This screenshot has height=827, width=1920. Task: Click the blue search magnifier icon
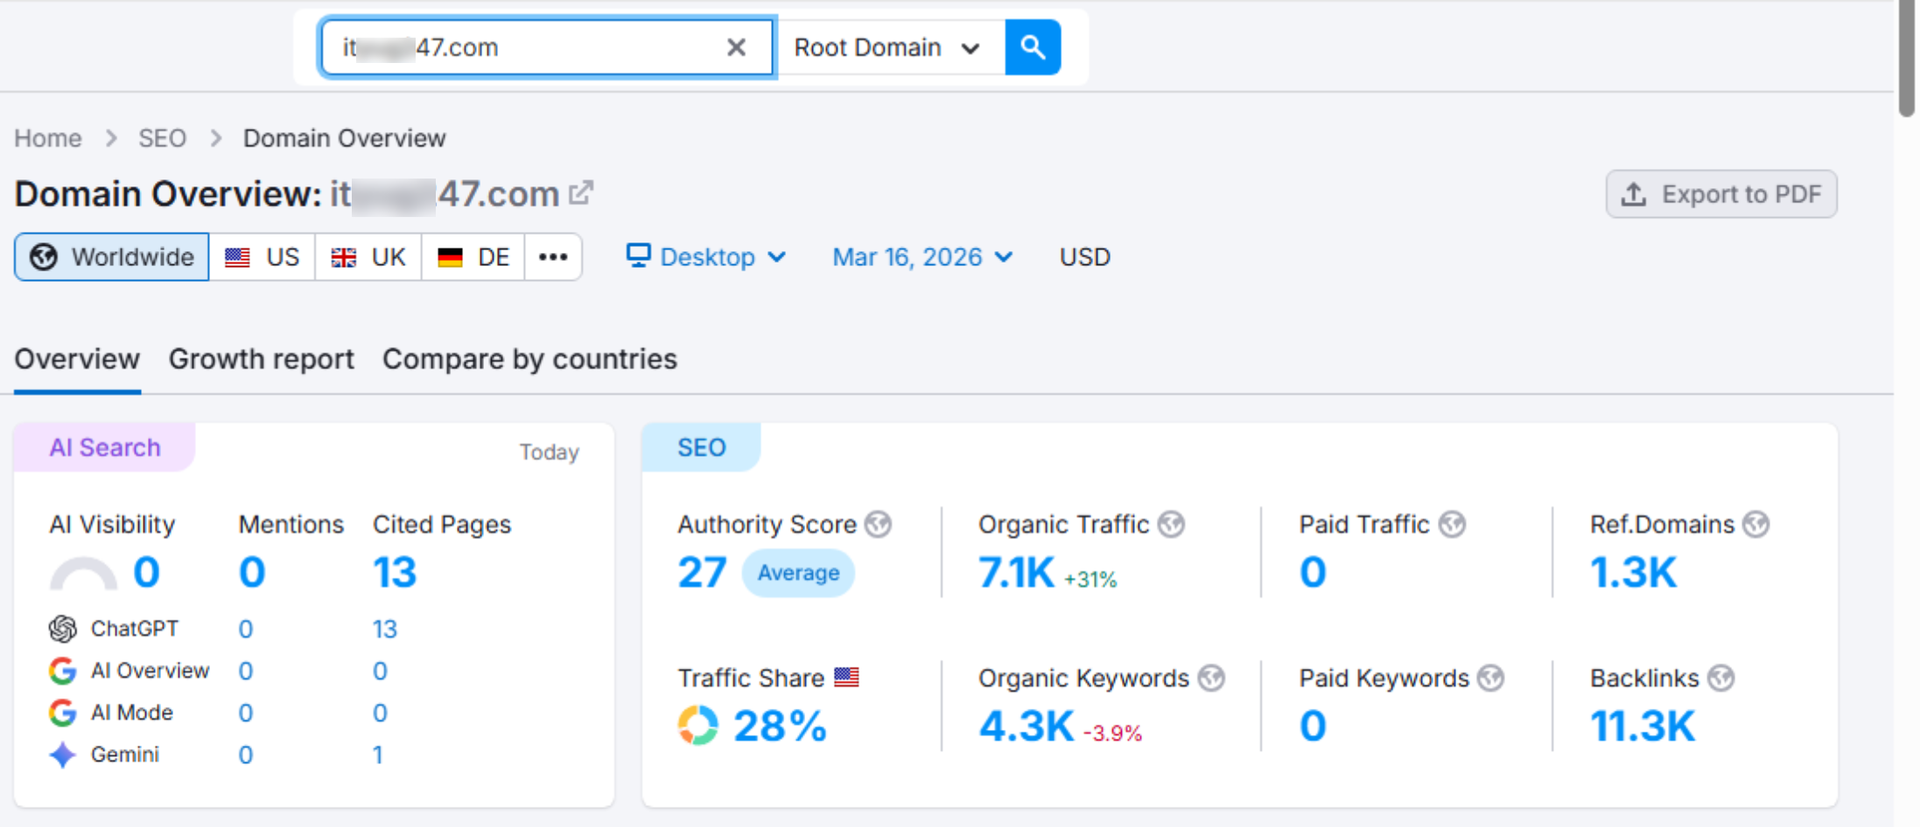[1033, 47]
